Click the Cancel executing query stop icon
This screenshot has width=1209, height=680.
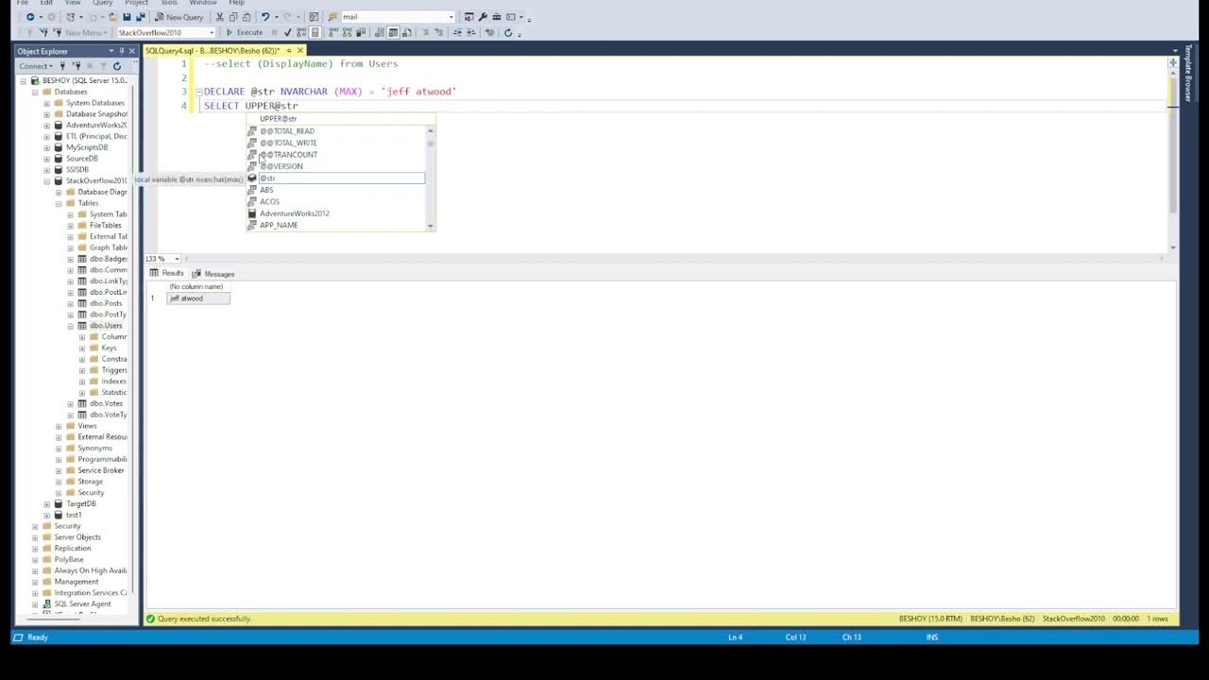(274, 32)
